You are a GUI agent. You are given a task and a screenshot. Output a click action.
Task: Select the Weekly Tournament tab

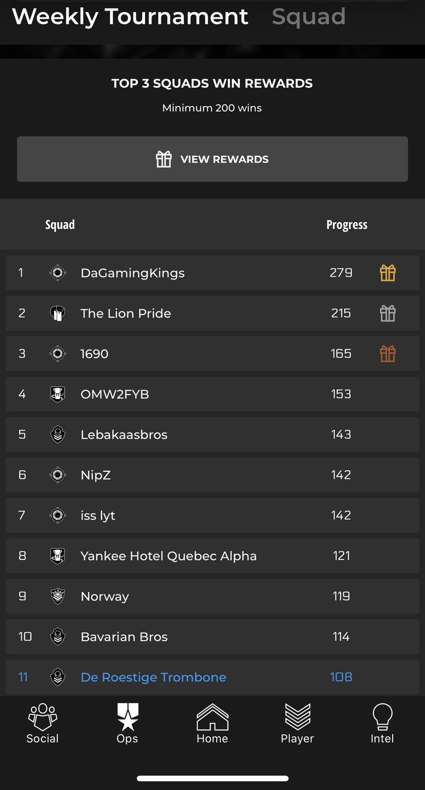coord(130,16)
